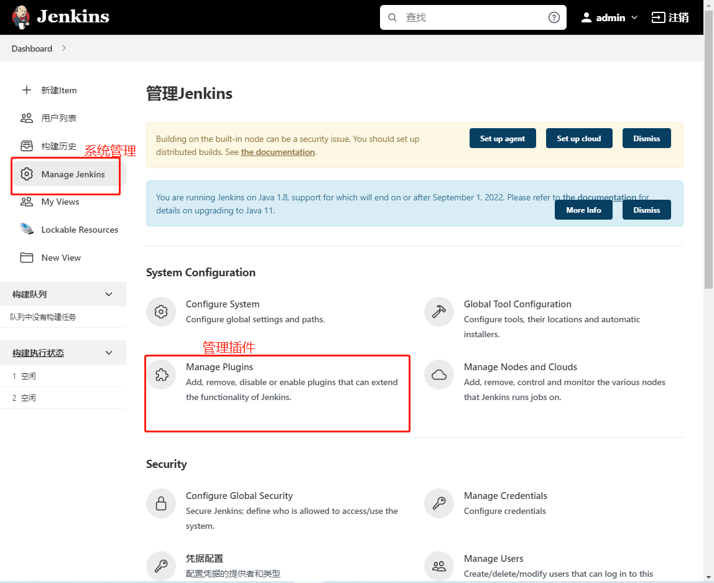Click the Jenkins butler logo icon
This screenshot has width=714, height=583.
tap(21, 17)
